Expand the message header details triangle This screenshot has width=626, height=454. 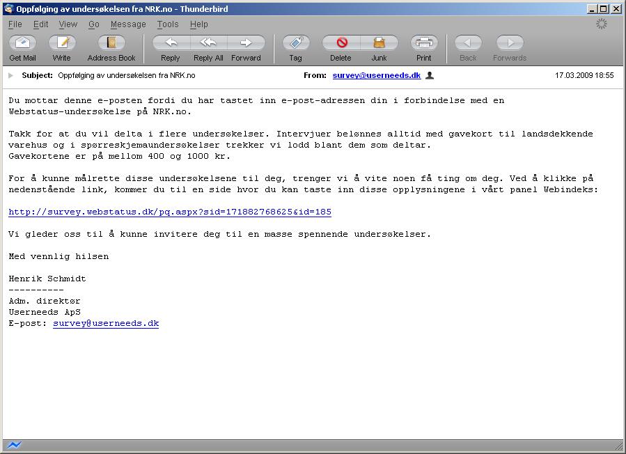tap(11, 75)
